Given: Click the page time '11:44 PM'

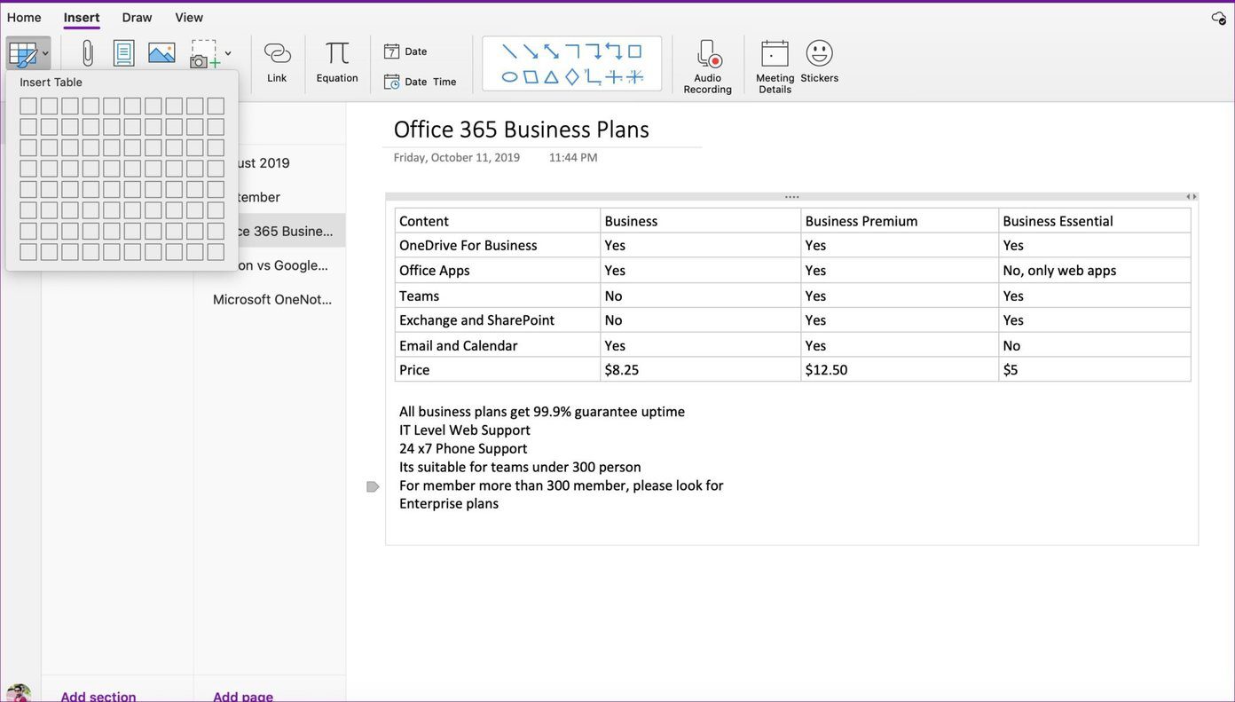Looking at the screenshot, I should [x=573, y=157].
